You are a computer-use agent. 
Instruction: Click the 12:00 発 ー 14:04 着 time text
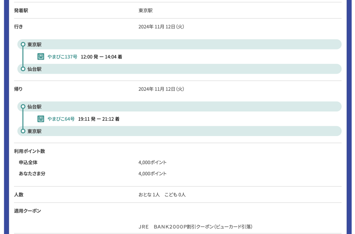click(x=101, y=57)
